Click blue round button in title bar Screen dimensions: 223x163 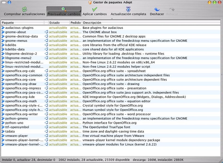coord(9,3)
